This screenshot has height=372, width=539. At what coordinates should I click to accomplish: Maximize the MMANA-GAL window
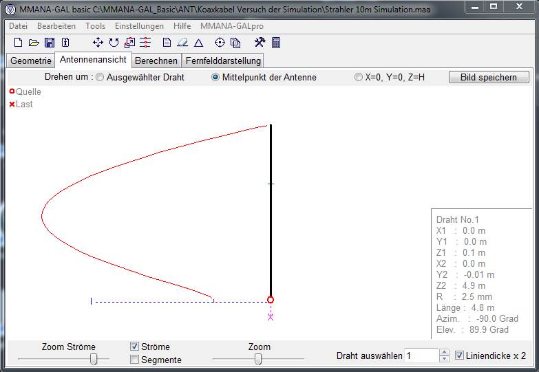494,7
